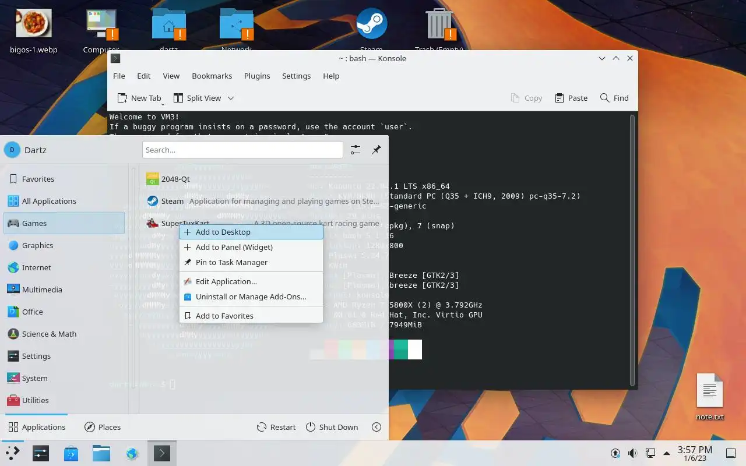
Task: Select Graphics category in launcher
Action: 64,245
